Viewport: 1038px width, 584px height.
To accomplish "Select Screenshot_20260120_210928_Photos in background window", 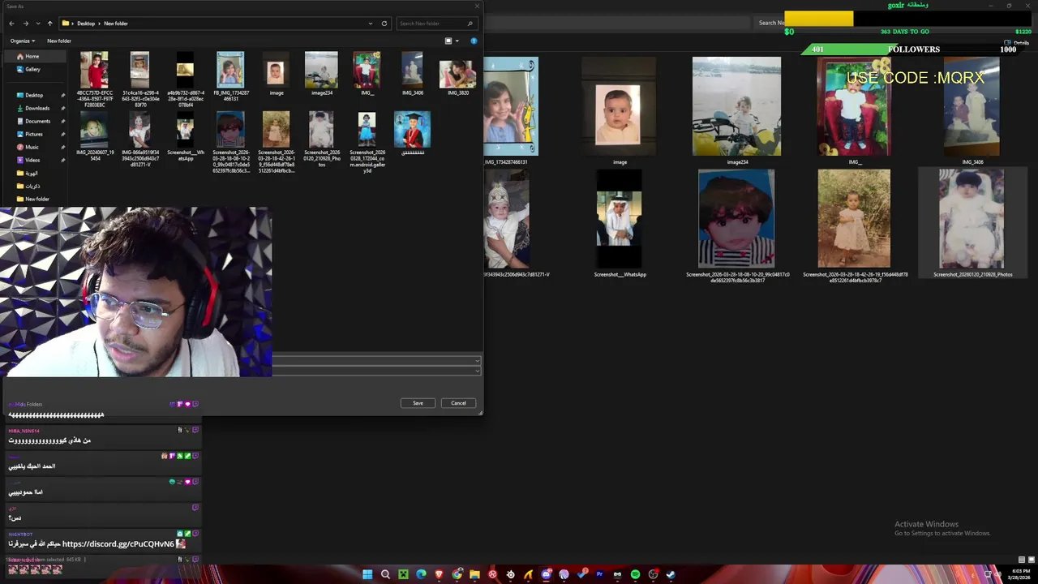I will point(972,224).
